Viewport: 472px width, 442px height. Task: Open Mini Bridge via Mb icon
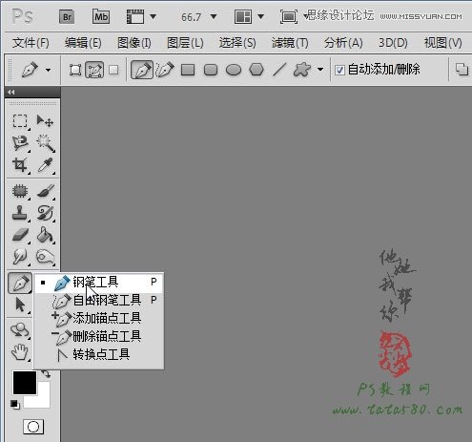(x=101, y=16)
